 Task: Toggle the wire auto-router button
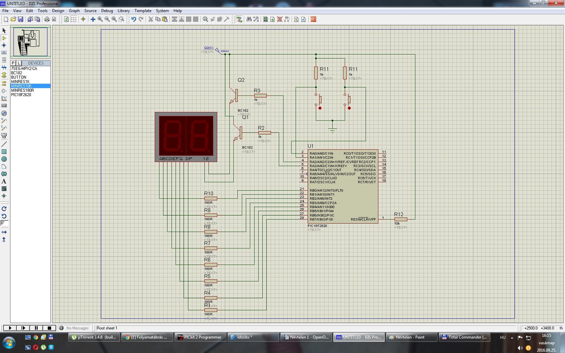[239, 19]
